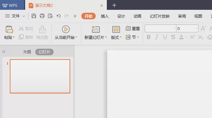
Task: Expand the font color dropdown arrow
Action: tap(186, 37)
